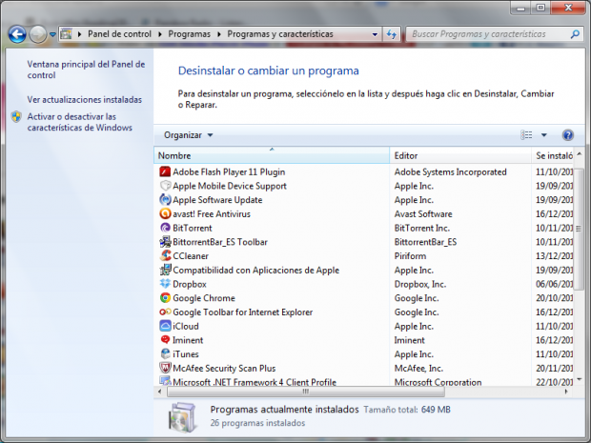
Task: Select Programas y características breadcrumb
Action: pyautogui.click(x=280, y=34)
